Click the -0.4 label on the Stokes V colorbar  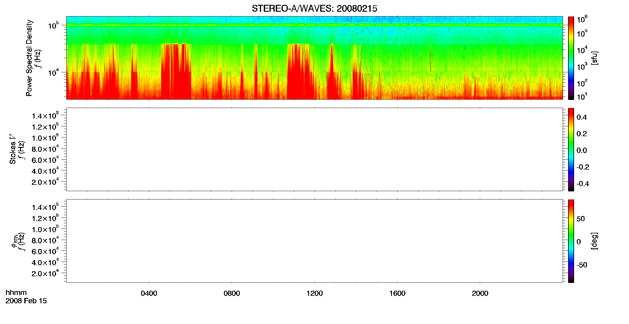point(583,184)
